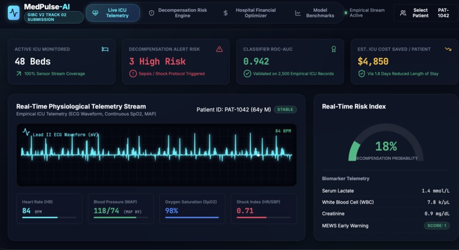459x250 pixels.
Task: Click the shield icon beside Decompensation Risk Engine
Action: coord(151,13)
